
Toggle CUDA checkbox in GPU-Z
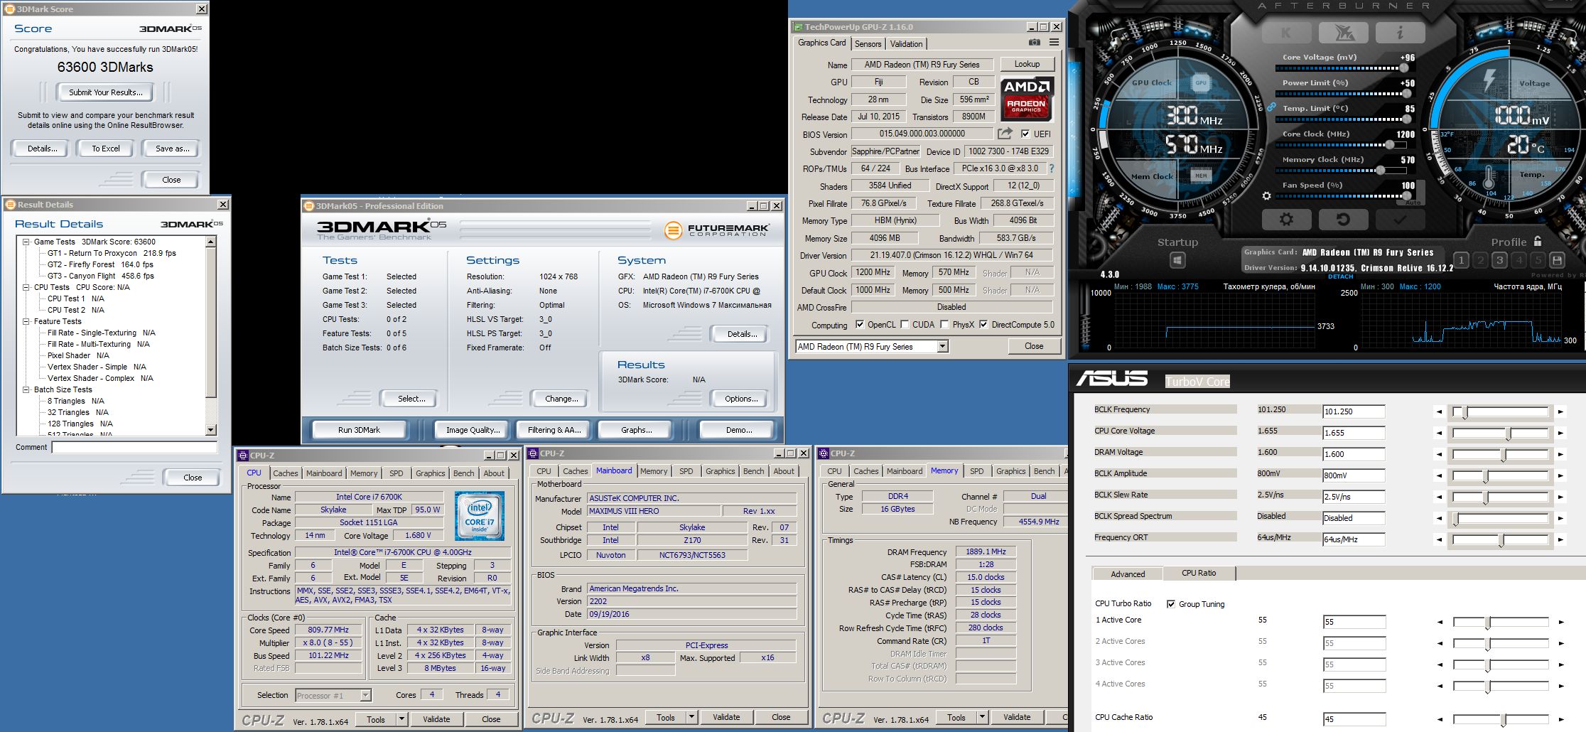pos(905,325)
